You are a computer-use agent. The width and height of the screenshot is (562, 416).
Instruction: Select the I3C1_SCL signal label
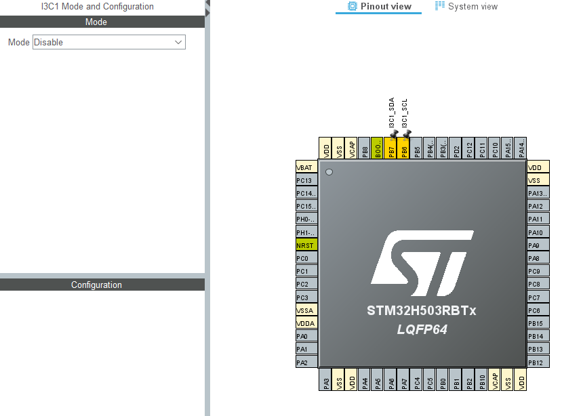404,113
